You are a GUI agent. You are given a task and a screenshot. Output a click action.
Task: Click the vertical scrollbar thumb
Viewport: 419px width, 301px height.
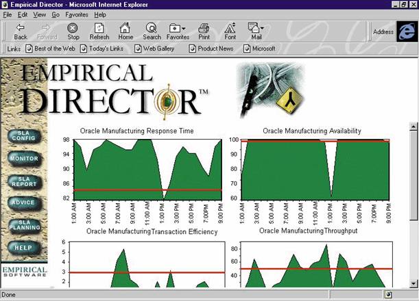414,175
